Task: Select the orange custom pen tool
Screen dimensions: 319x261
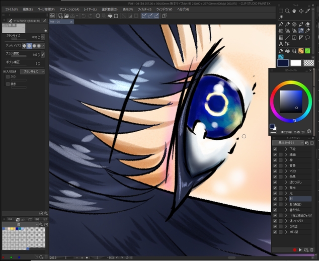Action: point(301,51)
